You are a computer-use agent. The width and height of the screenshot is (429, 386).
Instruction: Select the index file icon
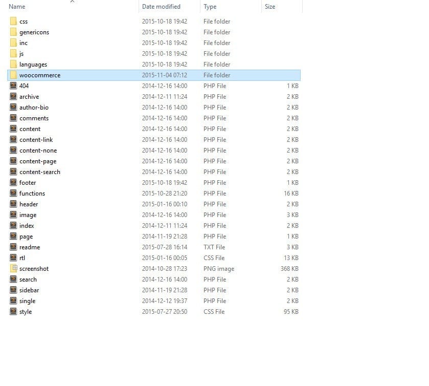pyautogui.click(x=13, y=225)
